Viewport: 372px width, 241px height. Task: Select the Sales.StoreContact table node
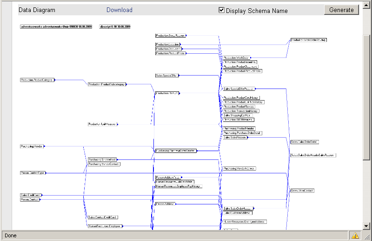303,190
